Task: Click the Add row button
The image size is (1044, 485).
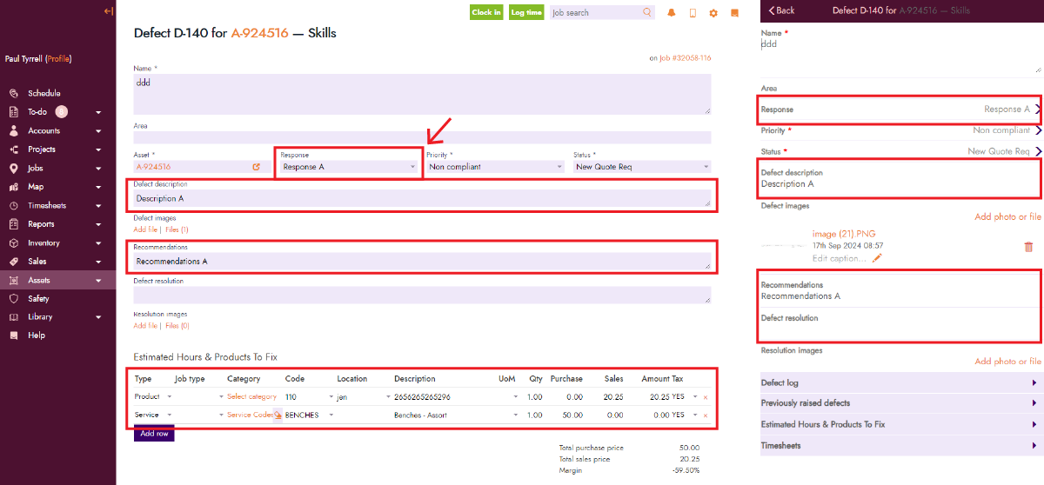Action: point(154,433)
